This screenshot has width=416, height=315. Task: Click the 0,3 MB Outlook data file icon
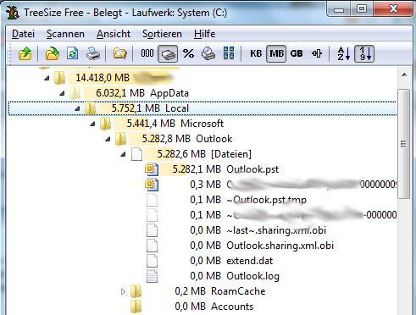click(152, 185)
